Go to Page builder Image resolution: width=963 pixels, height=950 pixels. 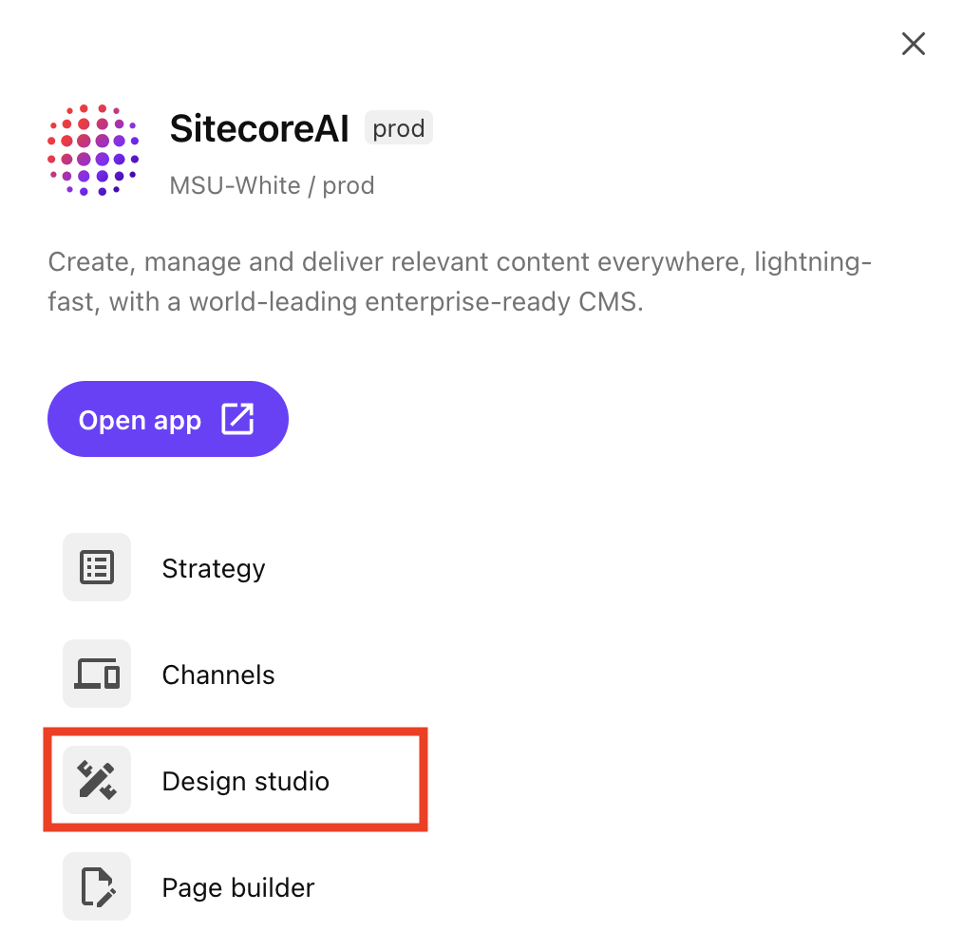click(237, 886)
